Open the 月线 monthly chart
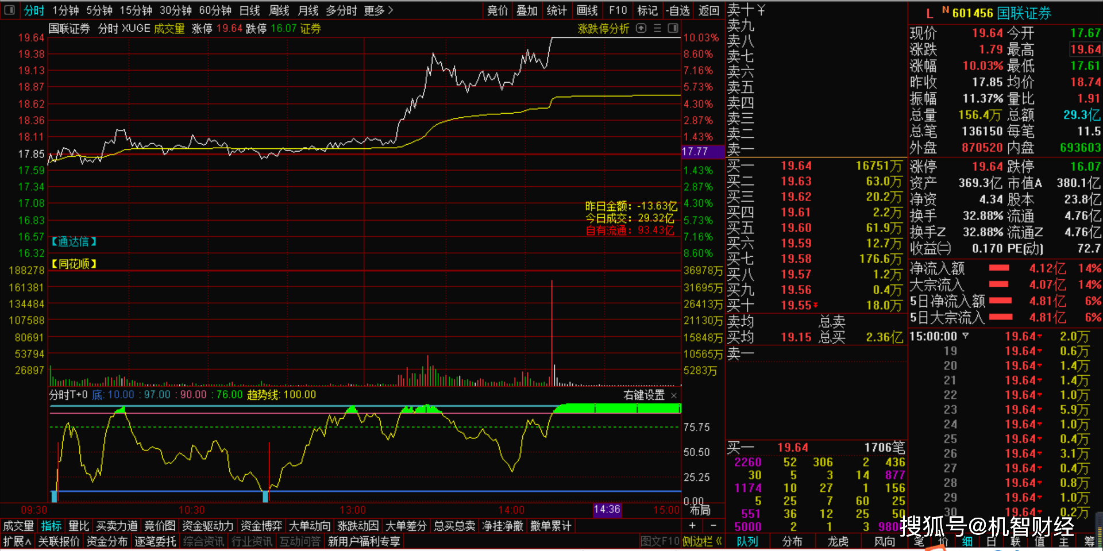This screenshot has height=551, width=1103. (308, 10)
